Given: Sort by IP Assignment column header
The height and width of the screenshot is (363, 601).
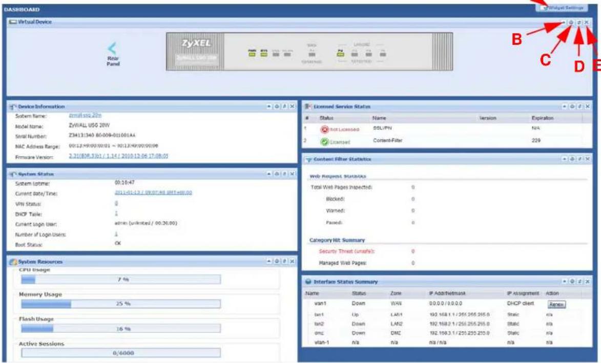Looking at the screenshot, I should coord(523,293).
